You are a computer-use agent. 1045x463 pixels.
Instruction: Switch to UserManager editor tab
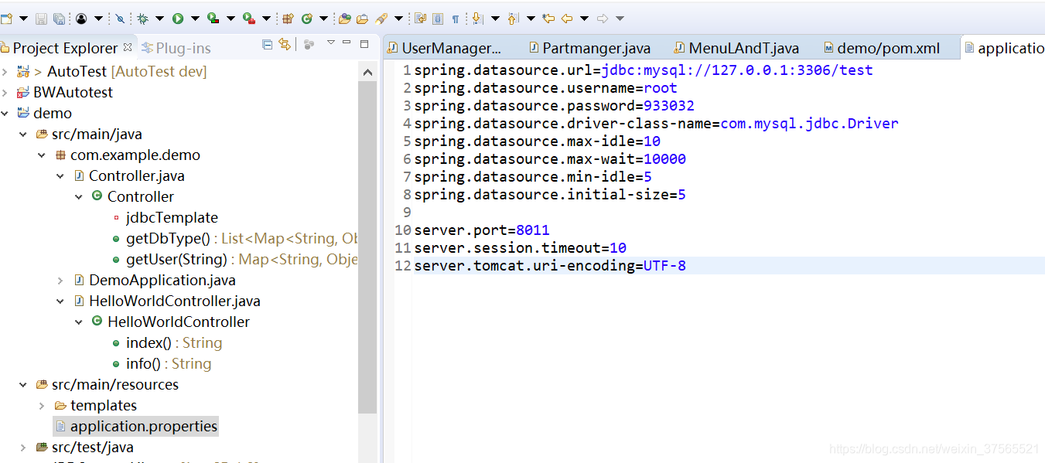(x=446, y=48)
